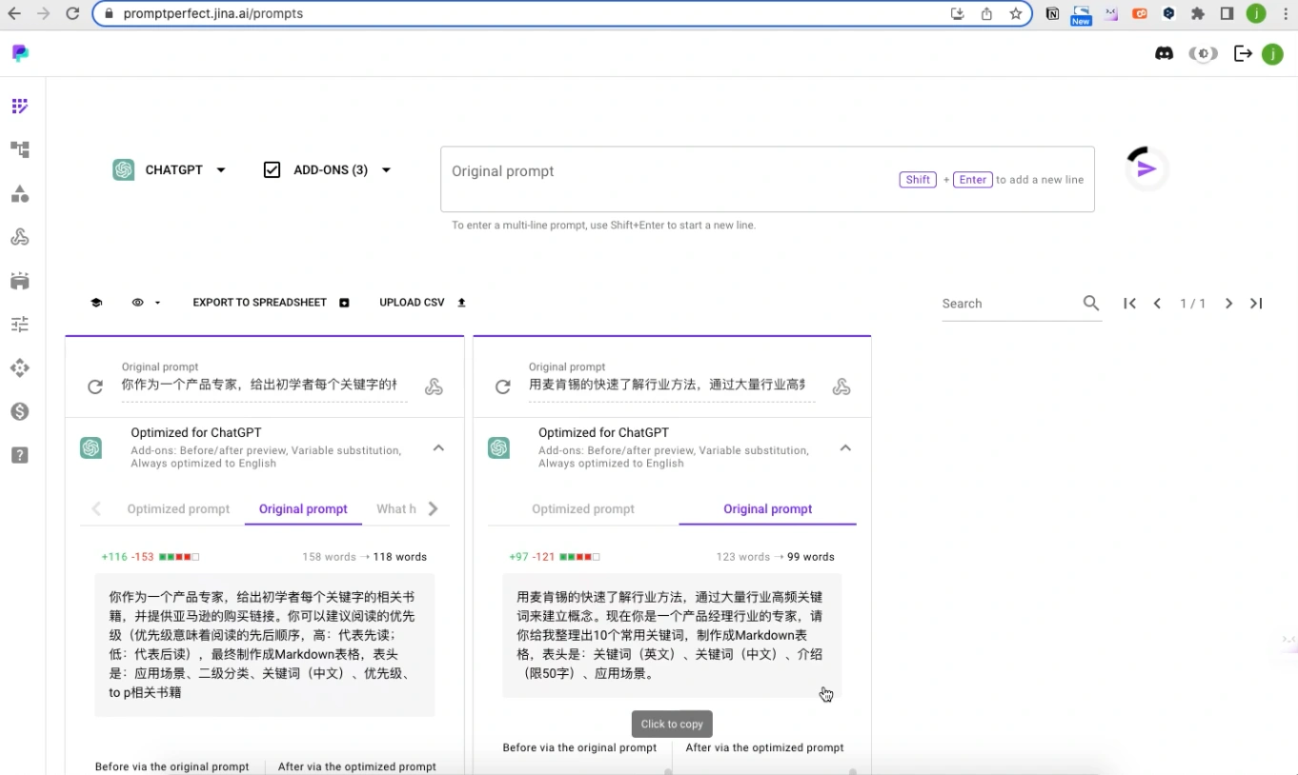Image resolution: width=1298 pixels, height=775 pixels.
Task: Click the Original prompt input box
Action: point(767,179)
